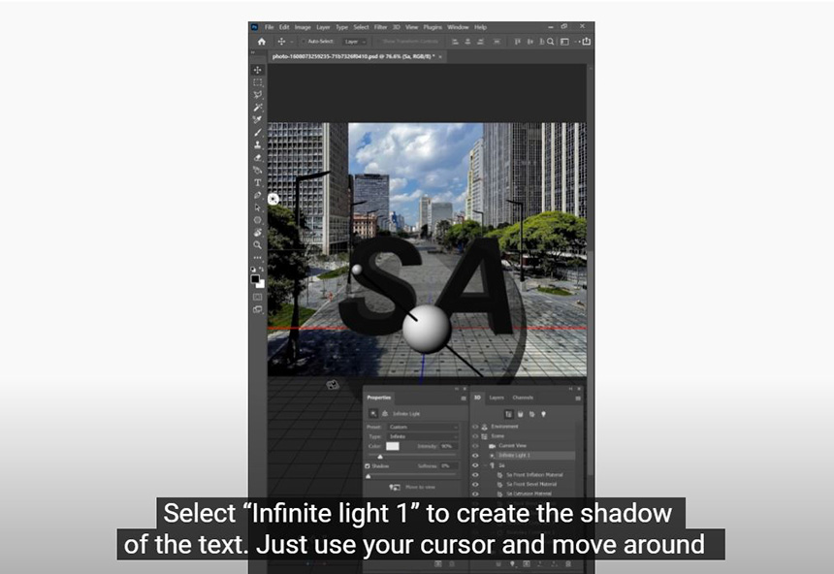This screenshot has height=574, width=834.
Task: Select the Eraser tool
Action: click(x=258, y=157)
